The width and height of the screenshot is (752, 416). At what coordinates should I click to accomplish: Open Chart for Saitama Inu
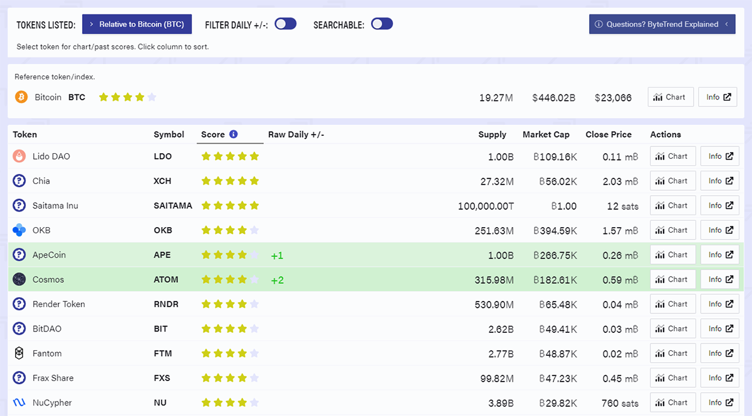pos(672,205)
